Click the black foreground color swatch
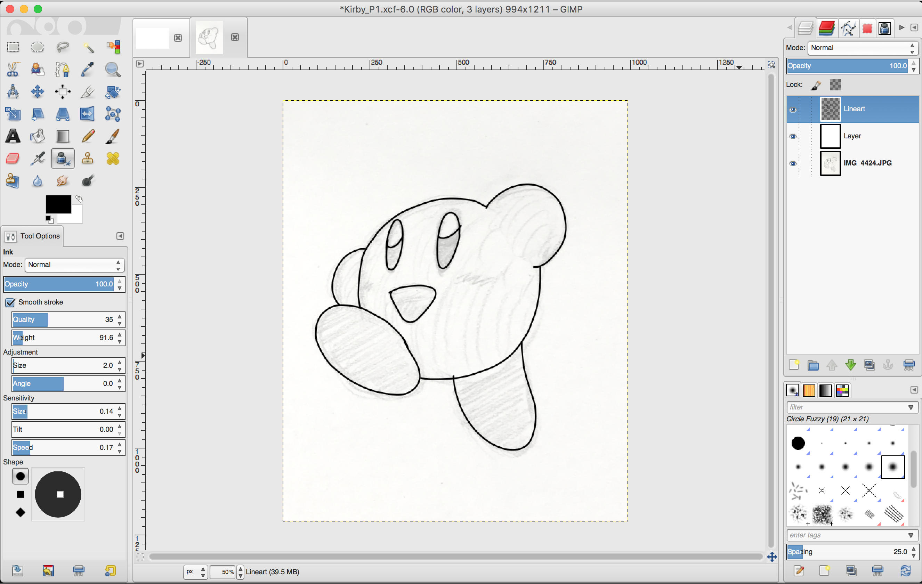This screenshot has height=584, width=922. click(58, 204)
